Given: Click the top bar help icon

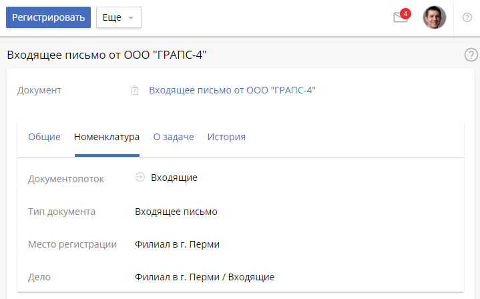Looking at the screenshot, I should (467, 18).
